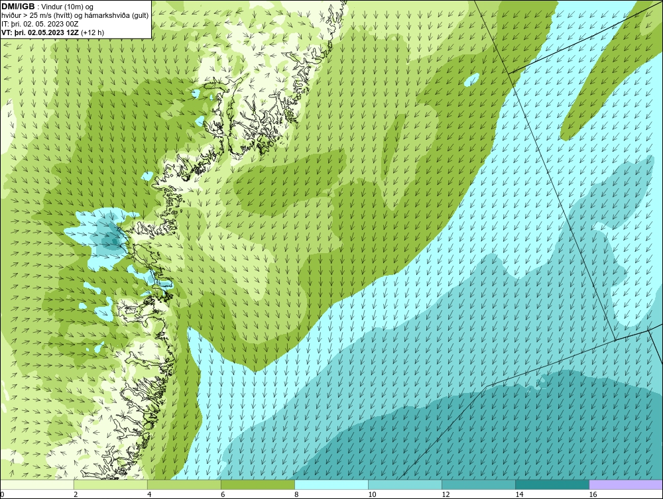The width and height of the screenshot is (663, 499).
Task: Click the 'VT: þri. 02.05.2023 12Z' line
Action: click(40, 32)
